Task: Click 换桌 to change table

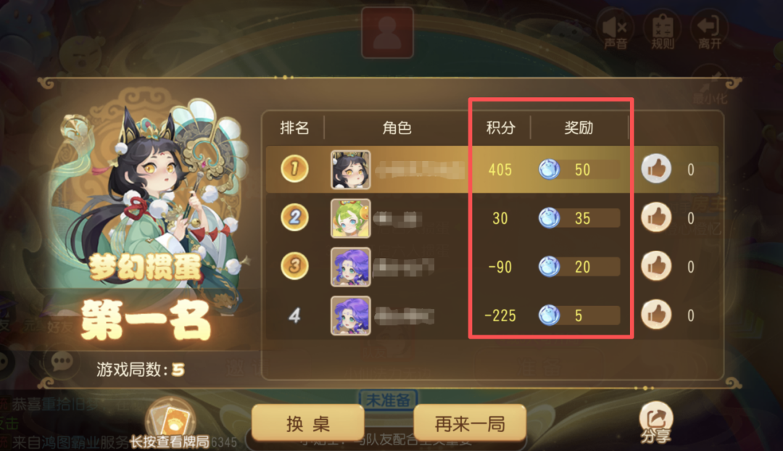Action: (307, 423)
